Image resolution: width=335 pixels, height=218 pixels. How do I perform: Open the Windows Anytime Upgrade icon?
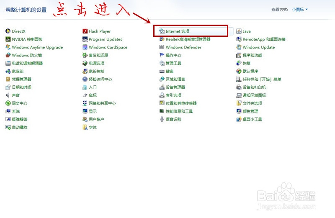click(8, 47)
